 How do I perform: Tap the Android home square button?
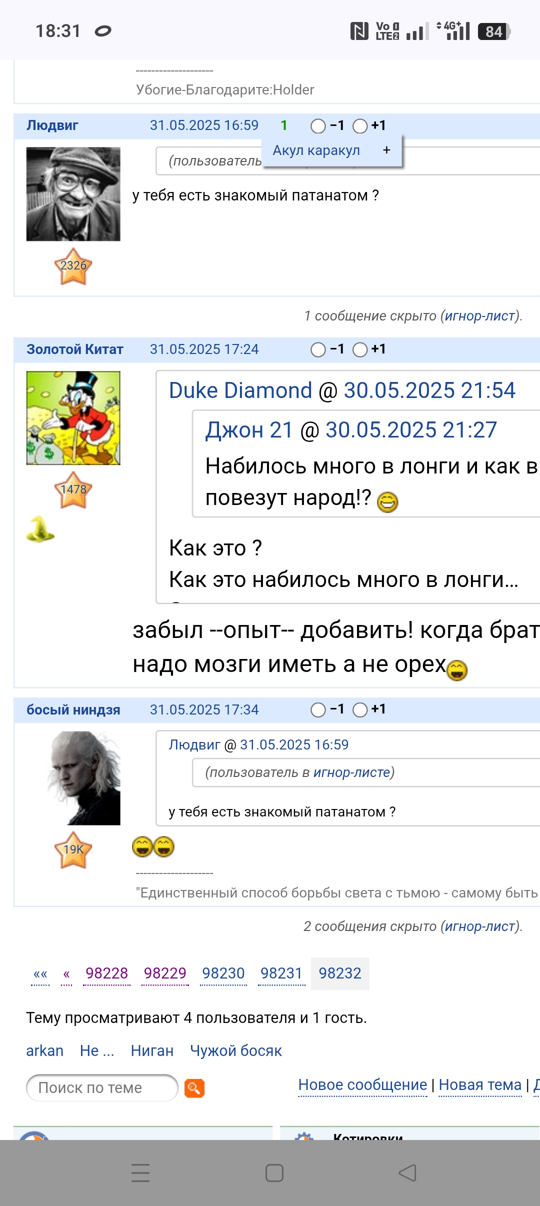(274, 1172)
